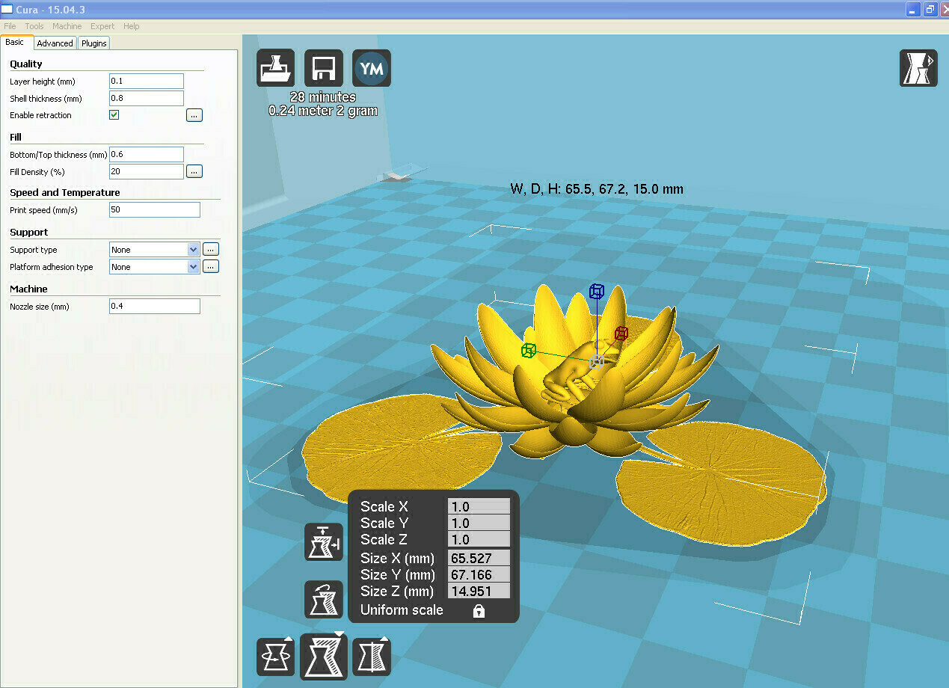This screenshot has width=949, height=688.
Task: Click the Size X value field
Action: click(478, 558)
